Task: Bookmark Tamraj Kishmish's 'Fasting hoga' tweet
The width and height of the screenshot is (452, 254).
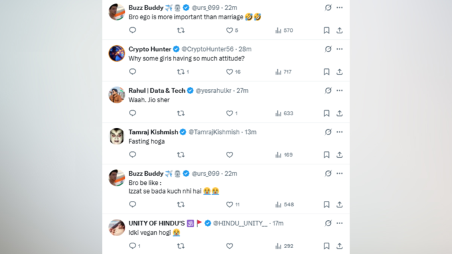Action: coord(326,155)
